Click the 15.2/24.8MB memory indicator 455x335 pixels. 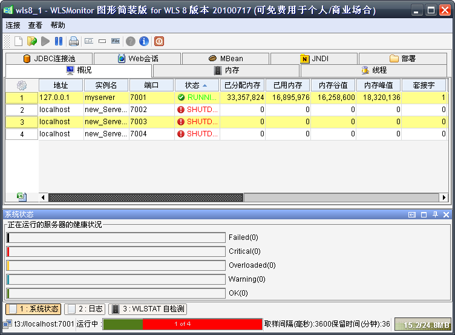click(424, 325)
